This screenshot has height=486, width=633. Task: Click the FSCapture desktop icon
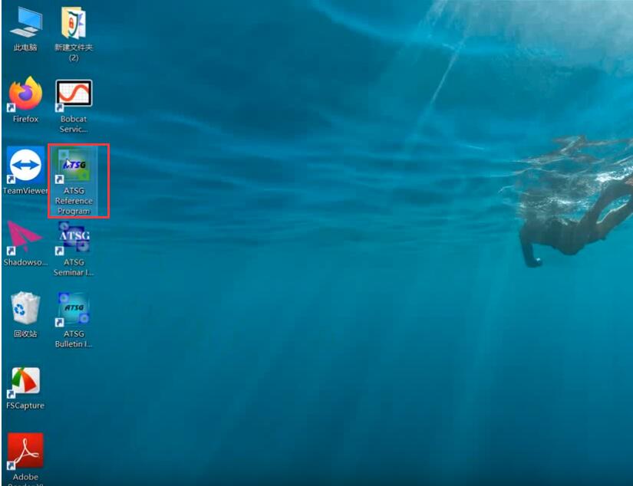[25, 381]
